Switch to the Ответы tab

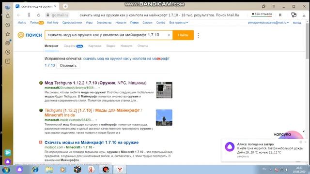pyautogui.click(x=143, y=46)
